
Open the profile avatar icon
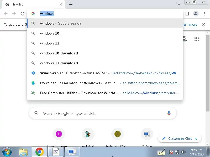pyautogui.click(x=196, y=14)
